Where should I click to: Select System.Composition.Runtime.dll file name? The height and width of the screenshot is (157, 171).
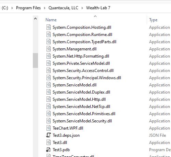[82, 35]
